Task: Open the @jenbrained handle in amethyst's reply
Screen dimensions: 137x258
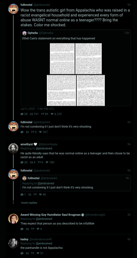Action: click(44, 149)
